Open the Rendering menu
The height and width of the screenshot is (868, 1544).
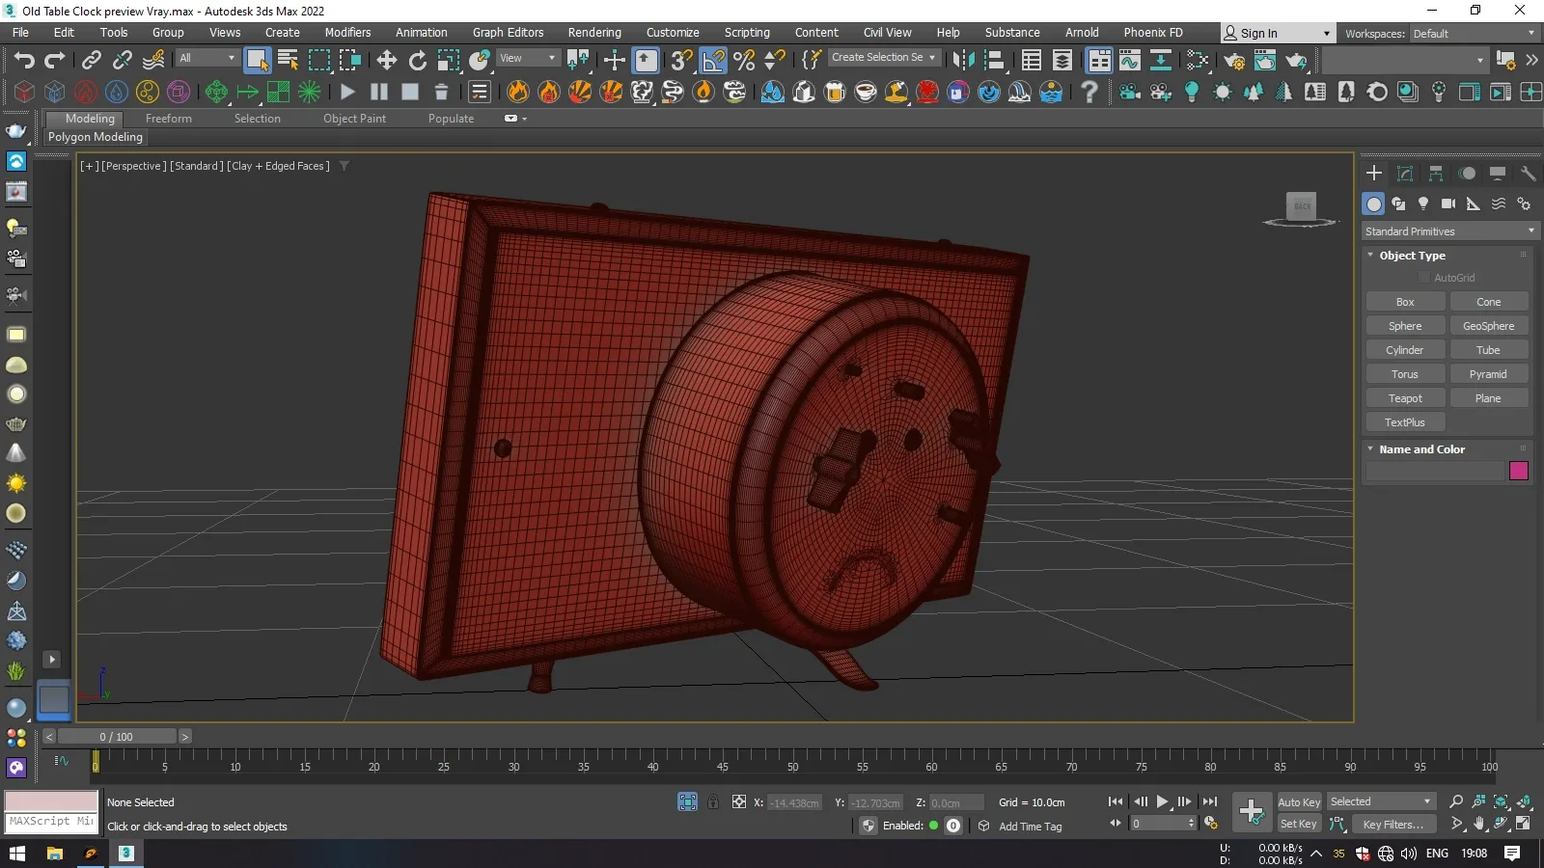pyautogui.click(x=593, y=33)
